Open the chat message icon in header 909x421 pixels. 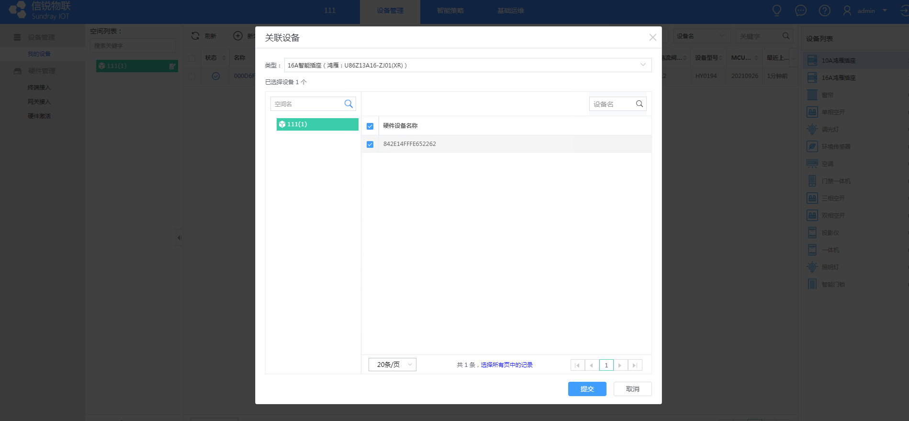click(801, 11)
